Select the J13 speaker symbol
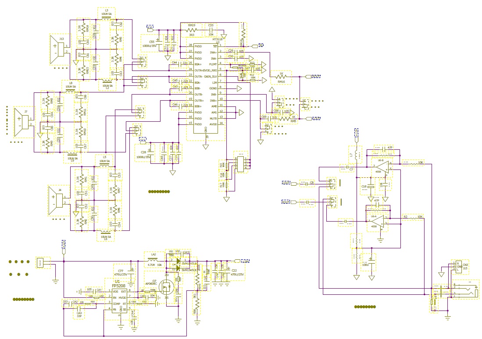The height and width of the screenshot is (339, 482). pyautogui.click(x=58, y=49)
